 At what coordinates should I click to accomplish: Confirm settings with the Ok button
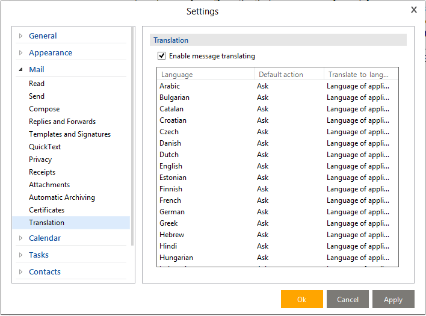coord(302,299)
